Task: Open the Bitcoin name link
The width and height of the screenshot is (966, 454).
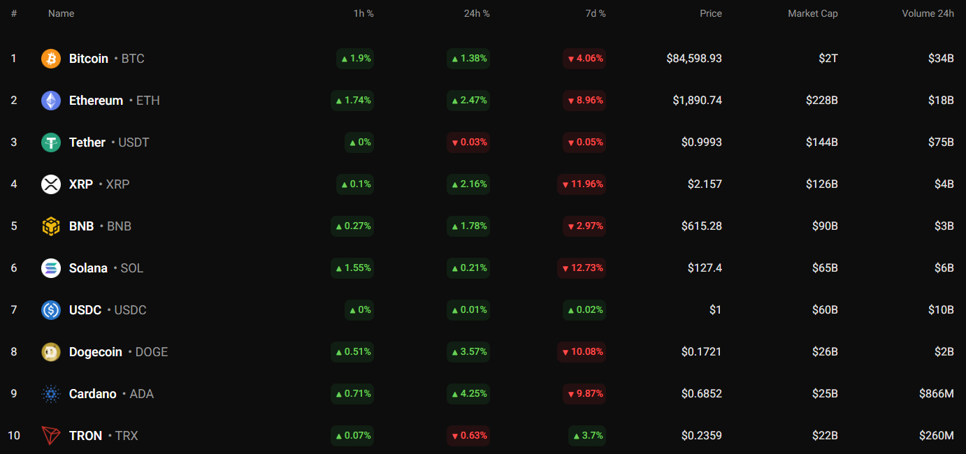Action: coord(89,59)
